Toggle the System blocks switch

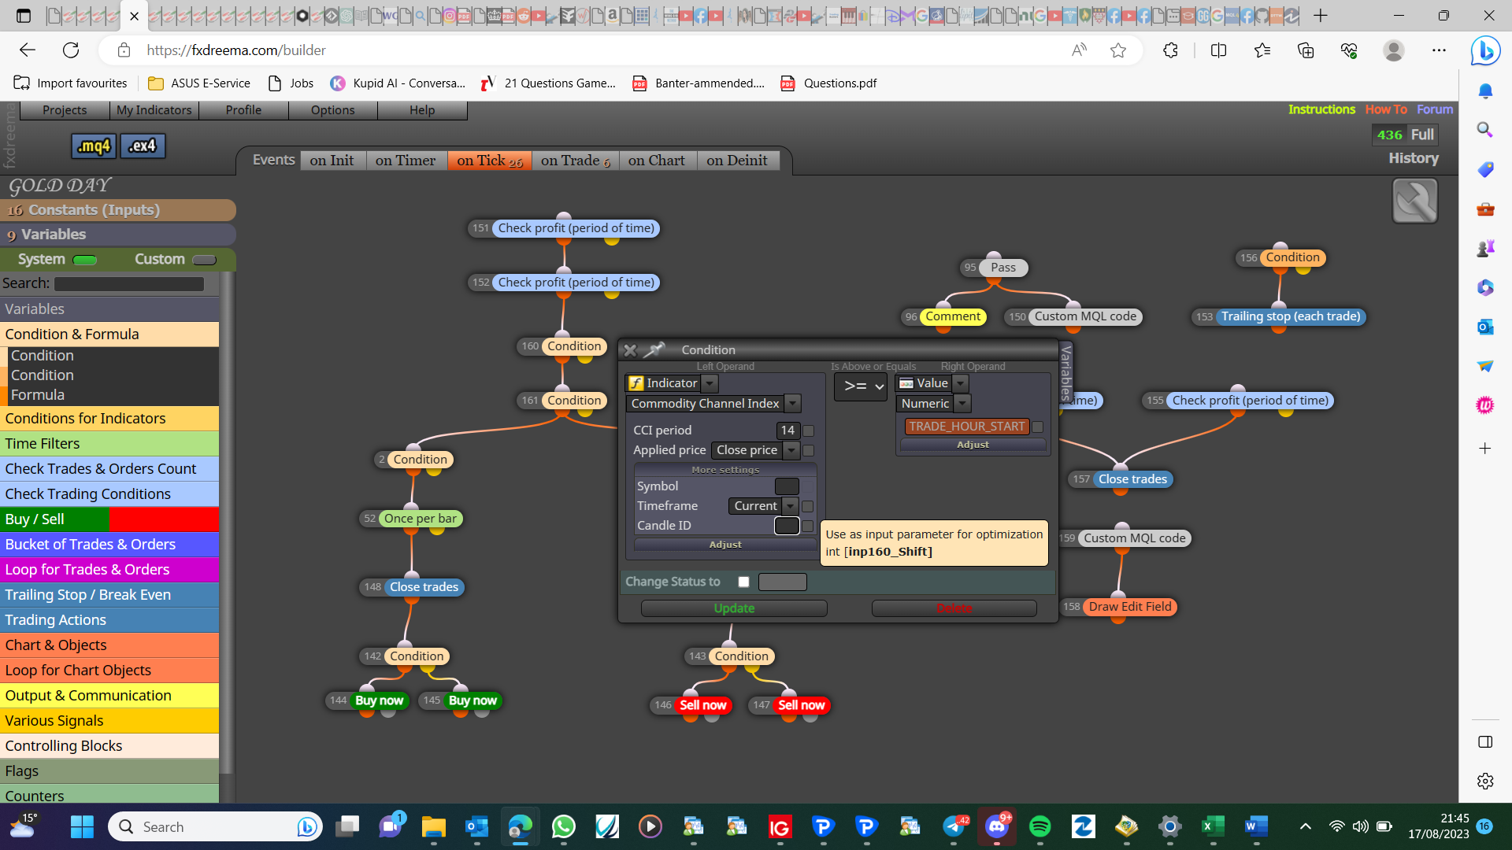84,260
